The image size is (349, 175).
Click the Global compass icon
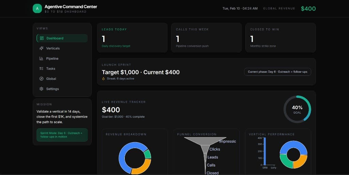click(x=41, y=79)
